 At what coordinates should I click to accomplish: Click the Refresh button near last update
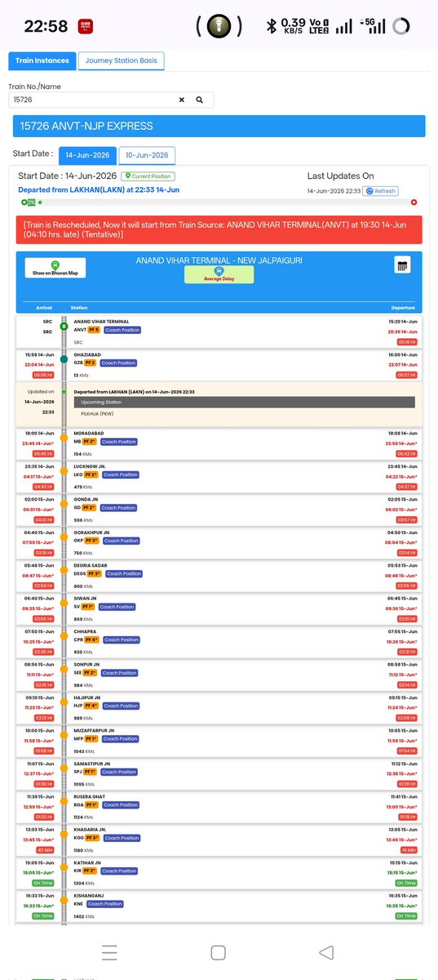tap(380, 190)
